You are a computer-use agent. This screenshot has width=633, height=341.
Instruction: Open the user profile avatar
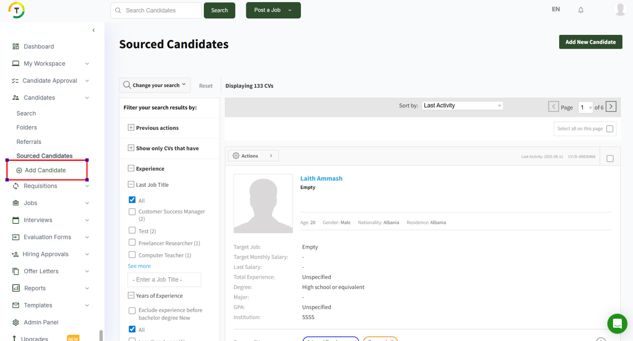[x=620, y=9]
